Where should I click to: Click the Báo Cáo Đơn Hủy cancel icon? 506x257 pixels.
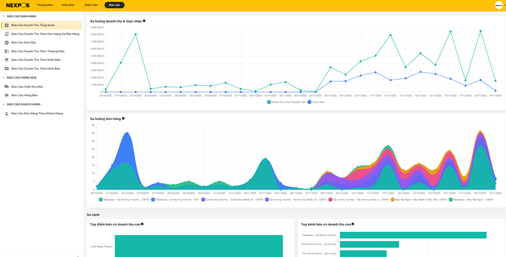[x=7, y=43]
